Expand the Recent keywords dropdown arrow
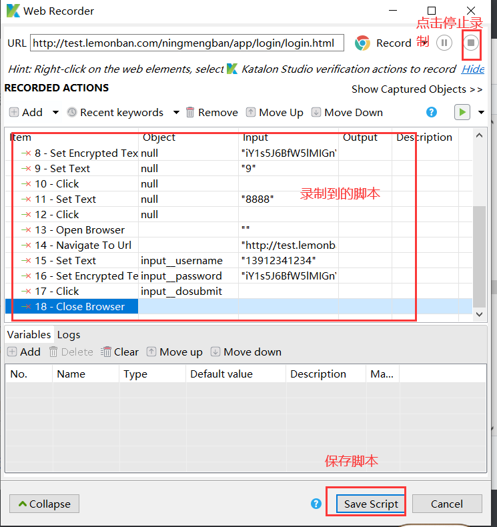 click(x=176, y=112)
